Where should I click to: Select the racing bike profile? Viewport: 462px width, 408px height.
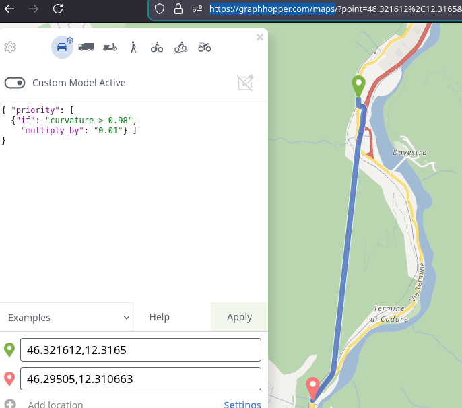204,47
